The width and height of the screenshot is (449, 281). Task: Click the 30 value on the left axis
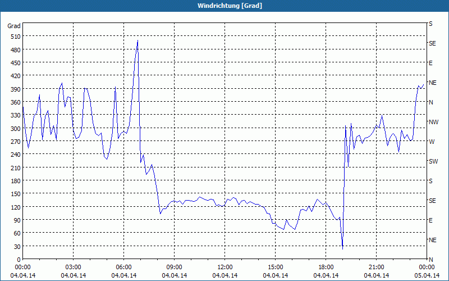coord(17,247)
